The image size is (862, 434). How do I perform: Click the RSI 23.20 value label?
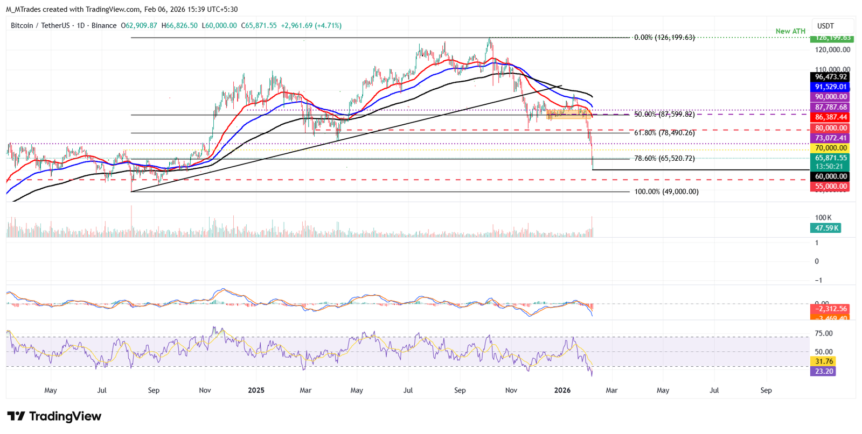(x=823, y=371)
